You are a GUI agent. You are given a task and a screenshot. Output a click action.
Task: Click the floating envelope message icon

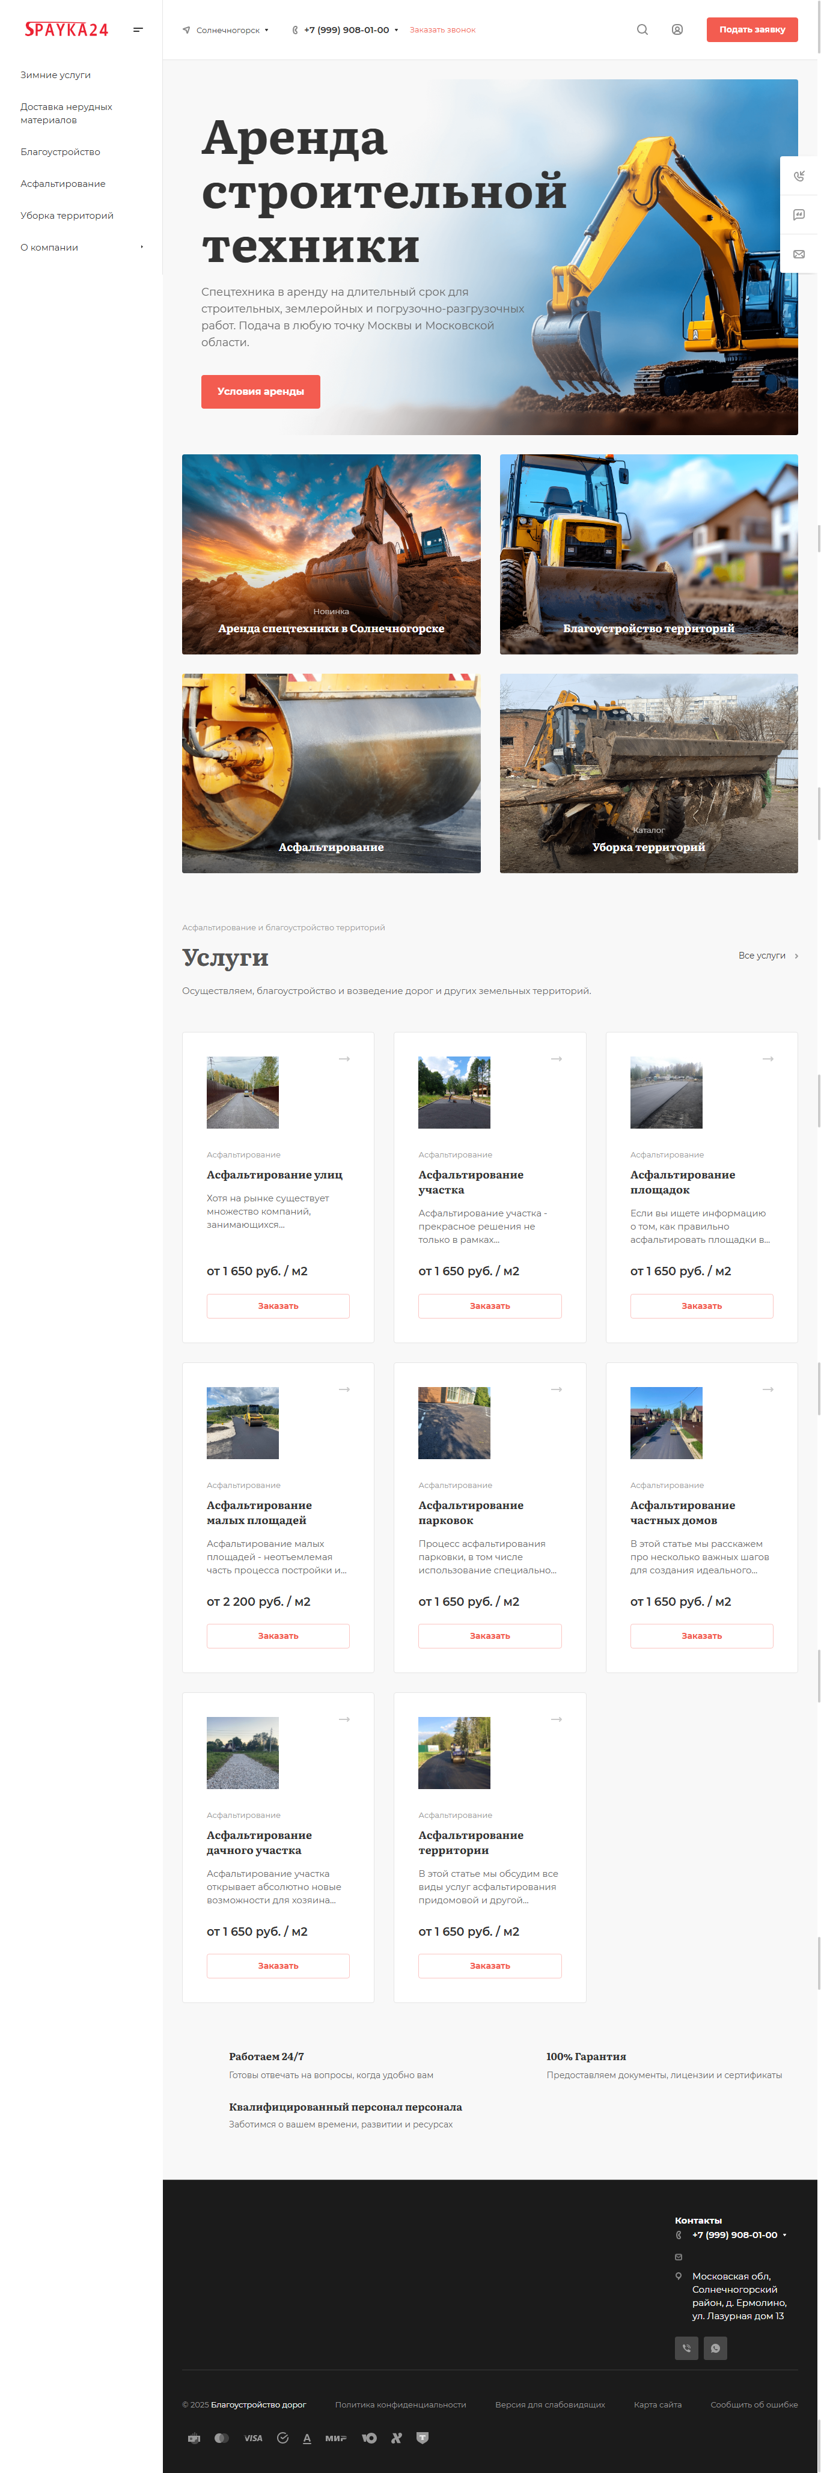(x=799, y=254)
